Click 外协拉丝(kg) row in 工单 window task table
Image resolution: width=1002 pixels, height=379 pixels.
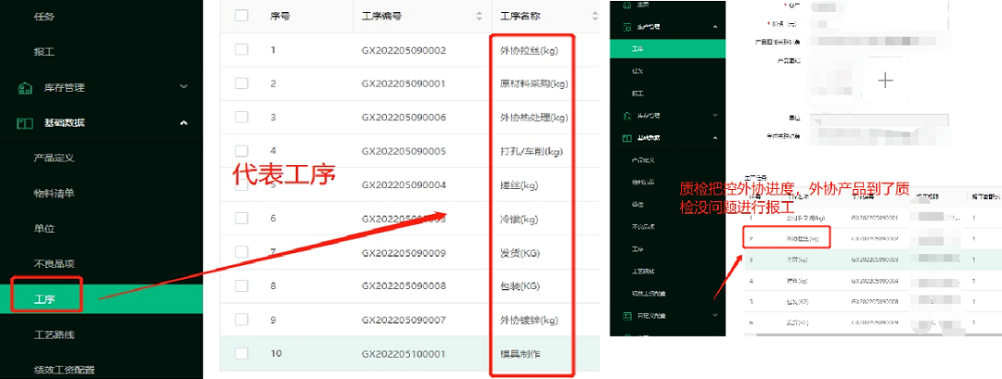873,239
